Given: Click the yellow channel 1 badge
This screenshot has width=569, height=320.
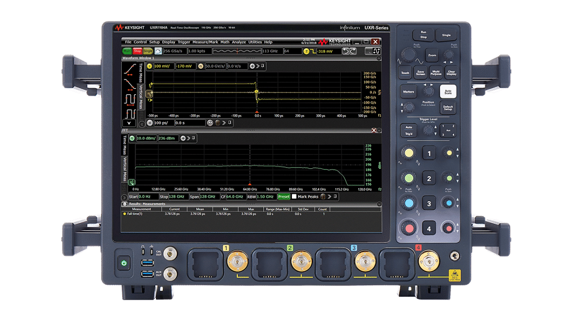Looking at the screenshot, I should click(149, 66).
